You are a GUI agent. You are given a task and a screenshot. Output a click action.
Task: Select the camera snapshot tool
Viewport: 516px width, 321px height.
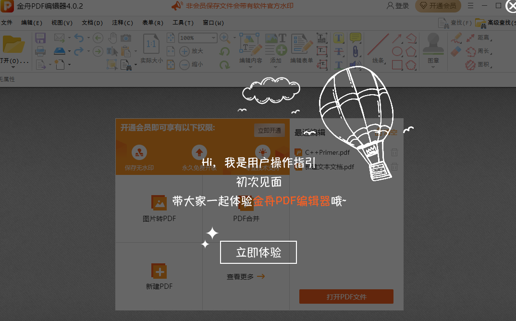pos(126,38)
